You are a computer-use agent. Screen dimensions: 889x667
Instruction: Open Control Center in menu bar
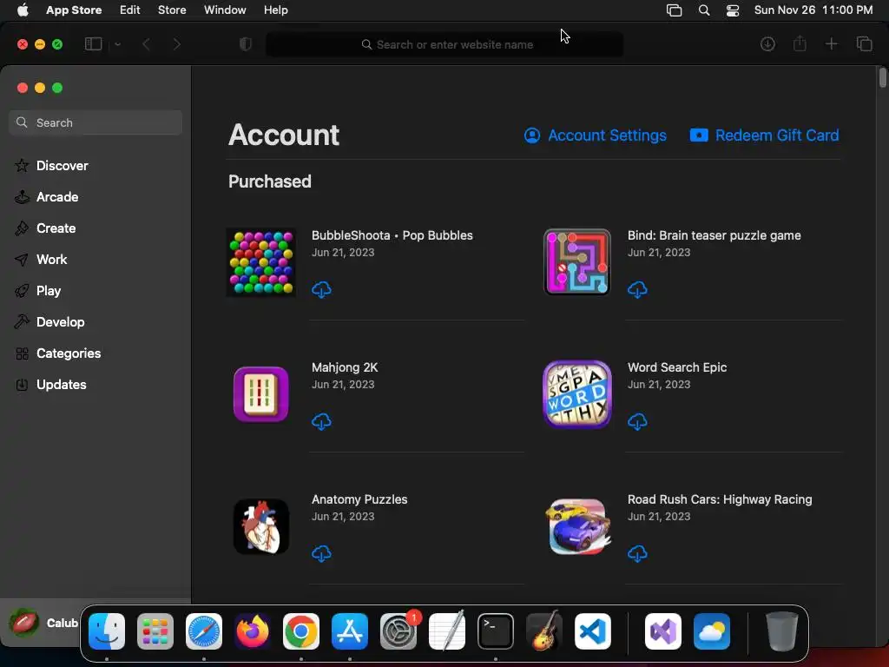tap(733, 10)
